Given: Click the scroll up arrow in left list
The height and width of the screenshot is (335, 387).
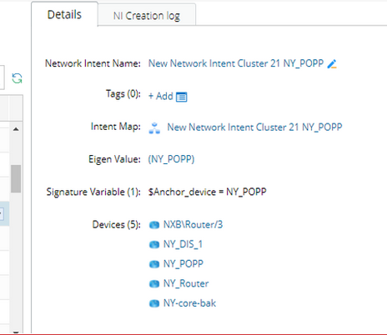Looking at the screenshot, I should pos(16,129).
